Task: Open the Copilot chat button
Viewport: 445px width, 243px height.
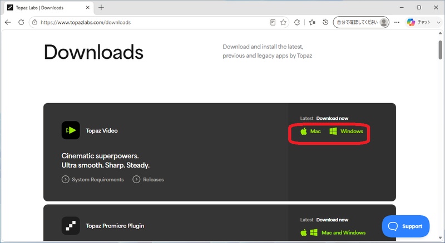Action: [x=419, y=22]
